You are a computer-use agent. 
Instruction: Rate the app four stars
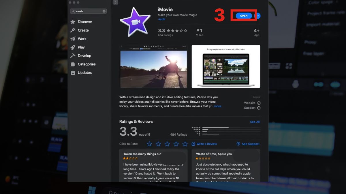point(176,144)
